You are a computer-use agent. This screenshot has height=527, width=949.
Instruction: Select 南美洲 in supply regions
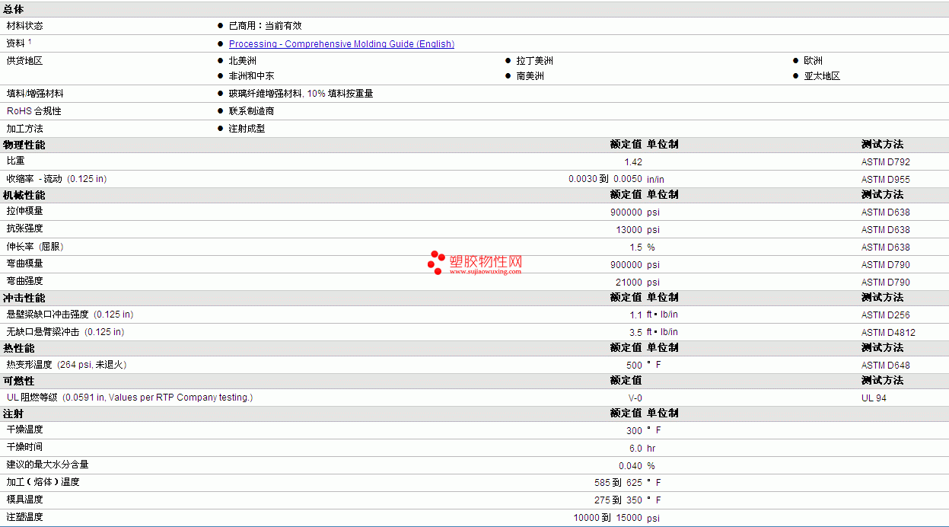tap(530, 76)
